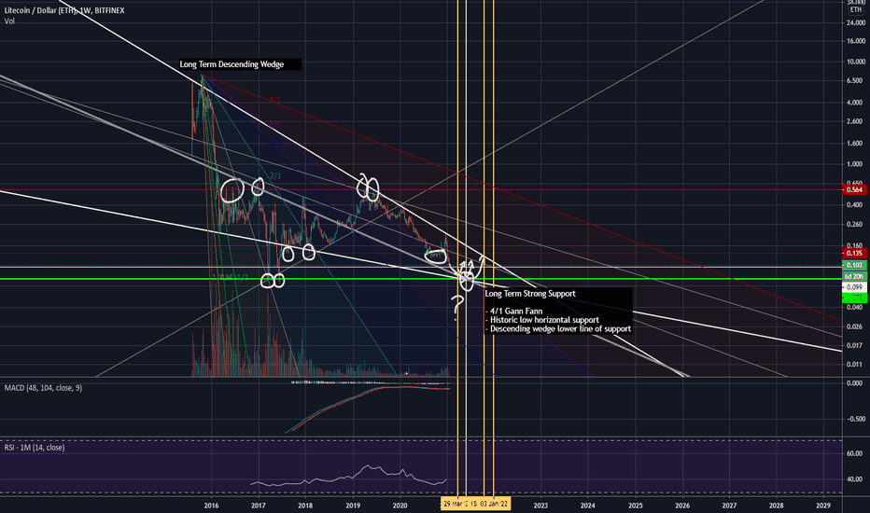
Task: Click the 2027 year on the time axis
Action: (x=730, y=506)
